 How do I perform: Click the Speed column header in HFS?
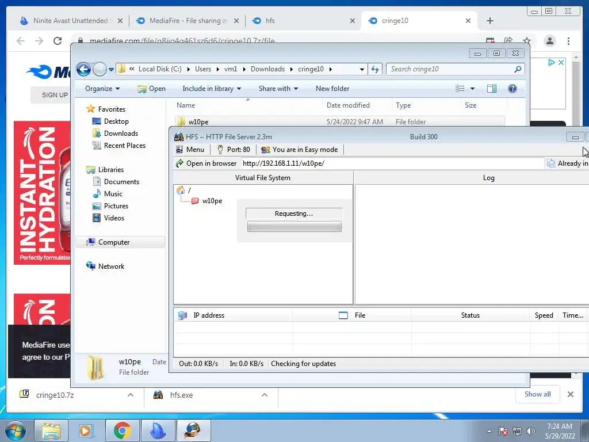pyautogui.click(x=544, y=315)
